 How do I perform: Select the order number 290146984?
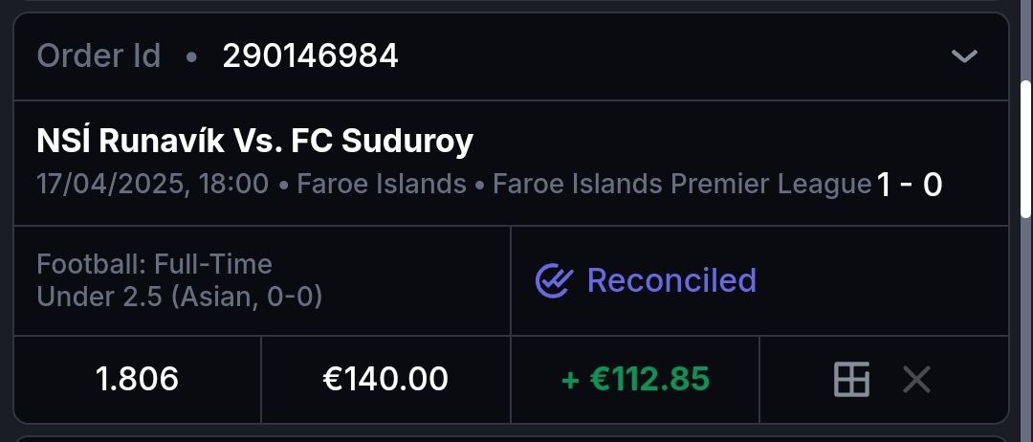[x=310, y=56]
